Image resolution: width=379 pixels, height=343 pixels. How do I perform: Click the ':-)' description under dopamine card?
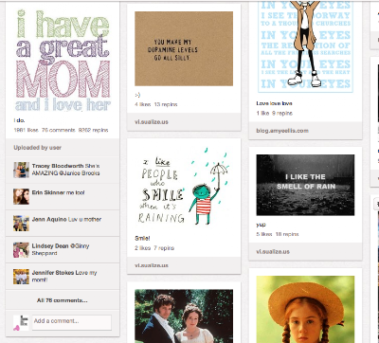(x=137, y=95)
